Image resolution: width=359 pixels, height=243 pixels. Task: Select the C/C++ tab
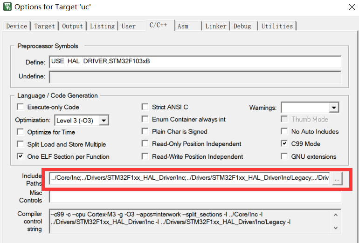(x=160, y=25)
